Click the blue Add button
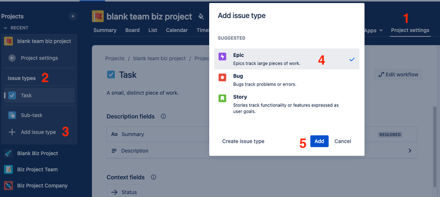The height and width of the screenshot is (197, 440). [319, 141]
